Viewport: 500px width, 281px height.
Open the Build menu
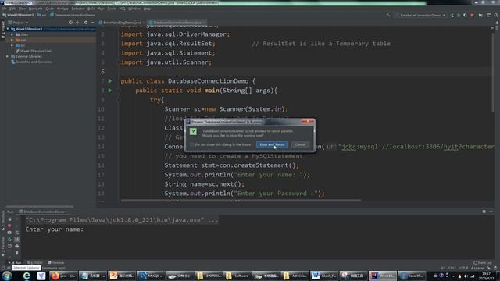coord(91,9)
